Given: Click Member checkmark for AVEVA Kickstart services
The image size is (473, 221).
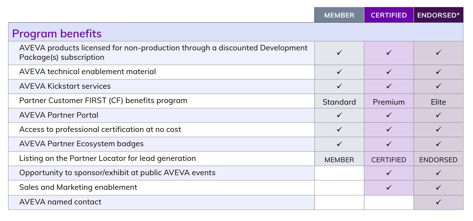Looking at the screenshot, I should 339,86.
